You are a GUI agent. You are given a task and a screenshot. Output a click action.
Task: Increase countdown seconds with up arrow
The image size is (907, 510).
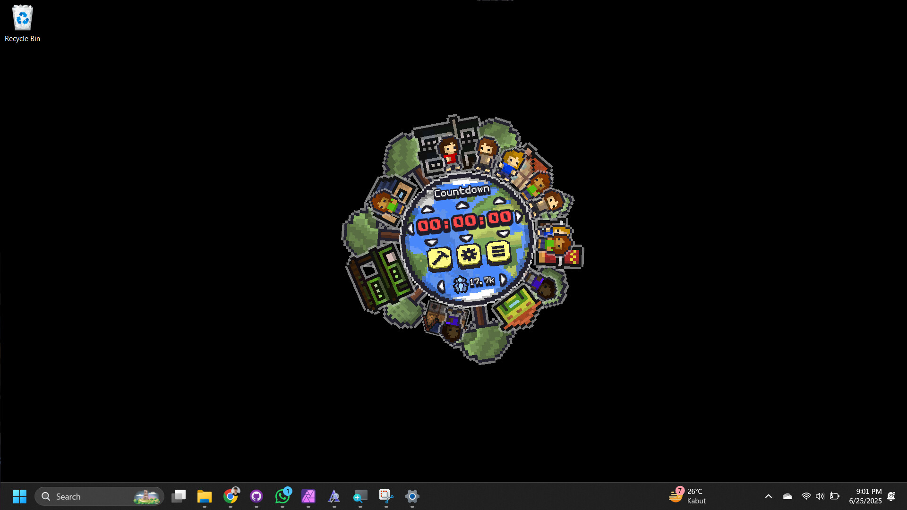point(499,201)
